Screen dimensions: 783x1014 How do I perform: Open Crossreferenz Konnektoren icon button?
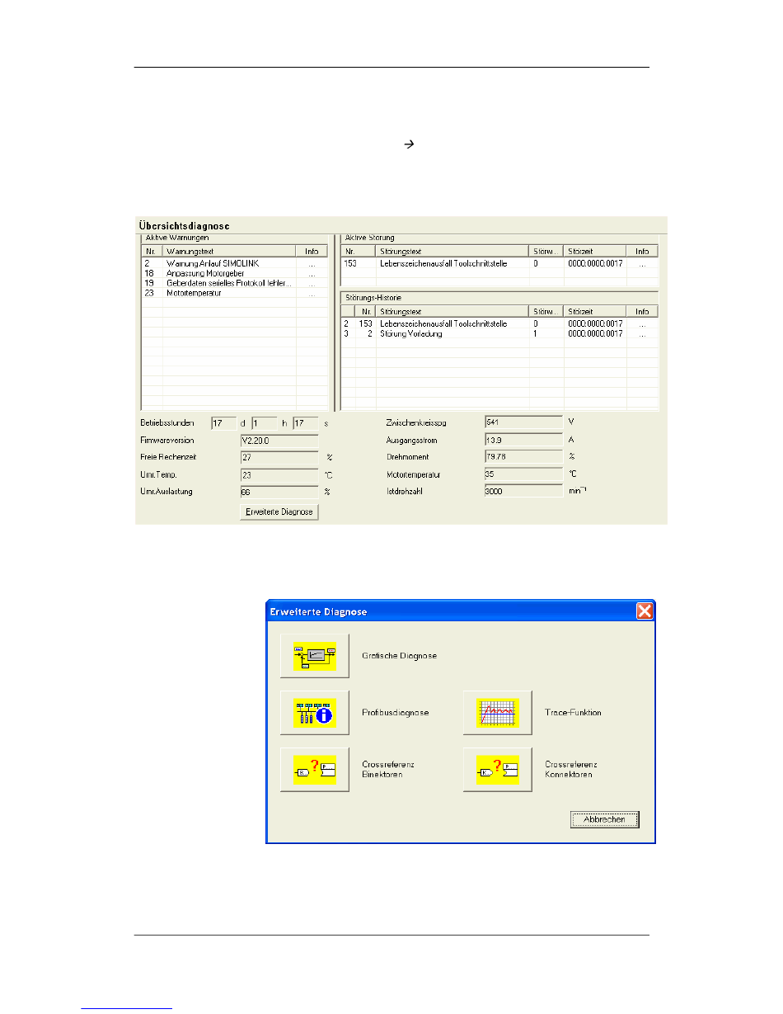497,770
